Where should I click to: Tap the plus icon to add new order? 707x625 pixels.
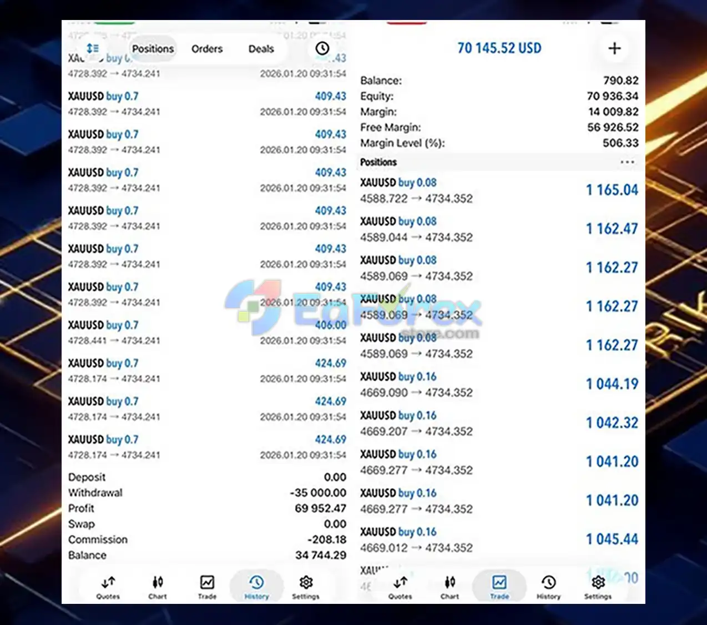[x=614, y=48]
